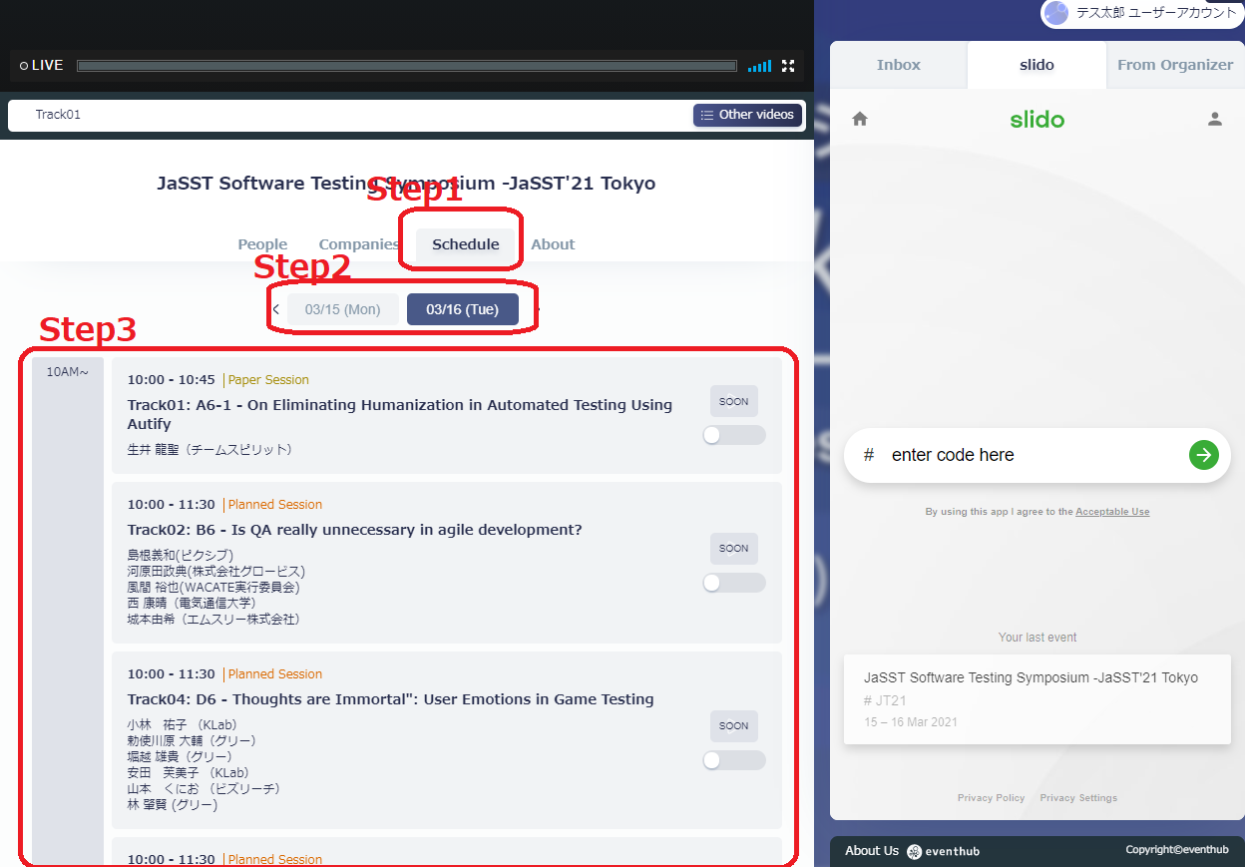Submit the event code with the green arrow
Viewport: 1245px width, 867px height.
click(x=1203, y=455)
